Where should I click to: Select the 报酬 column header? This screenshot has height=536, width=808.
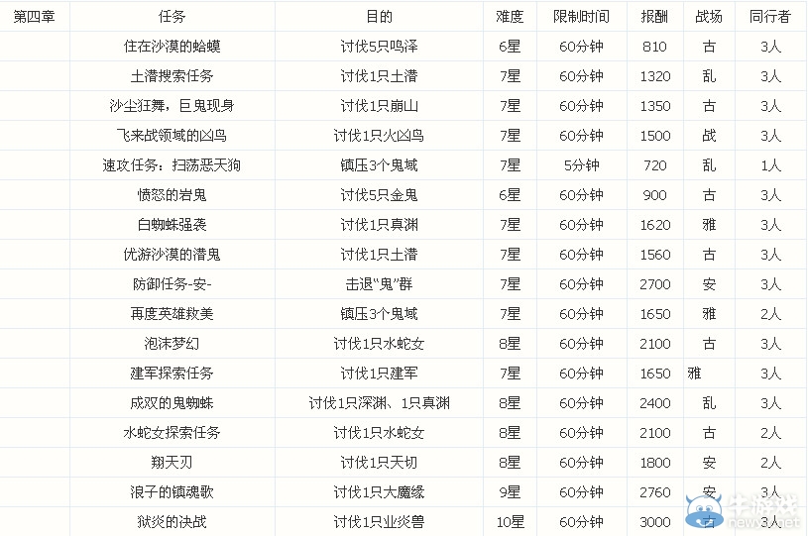tap(654, 17)
